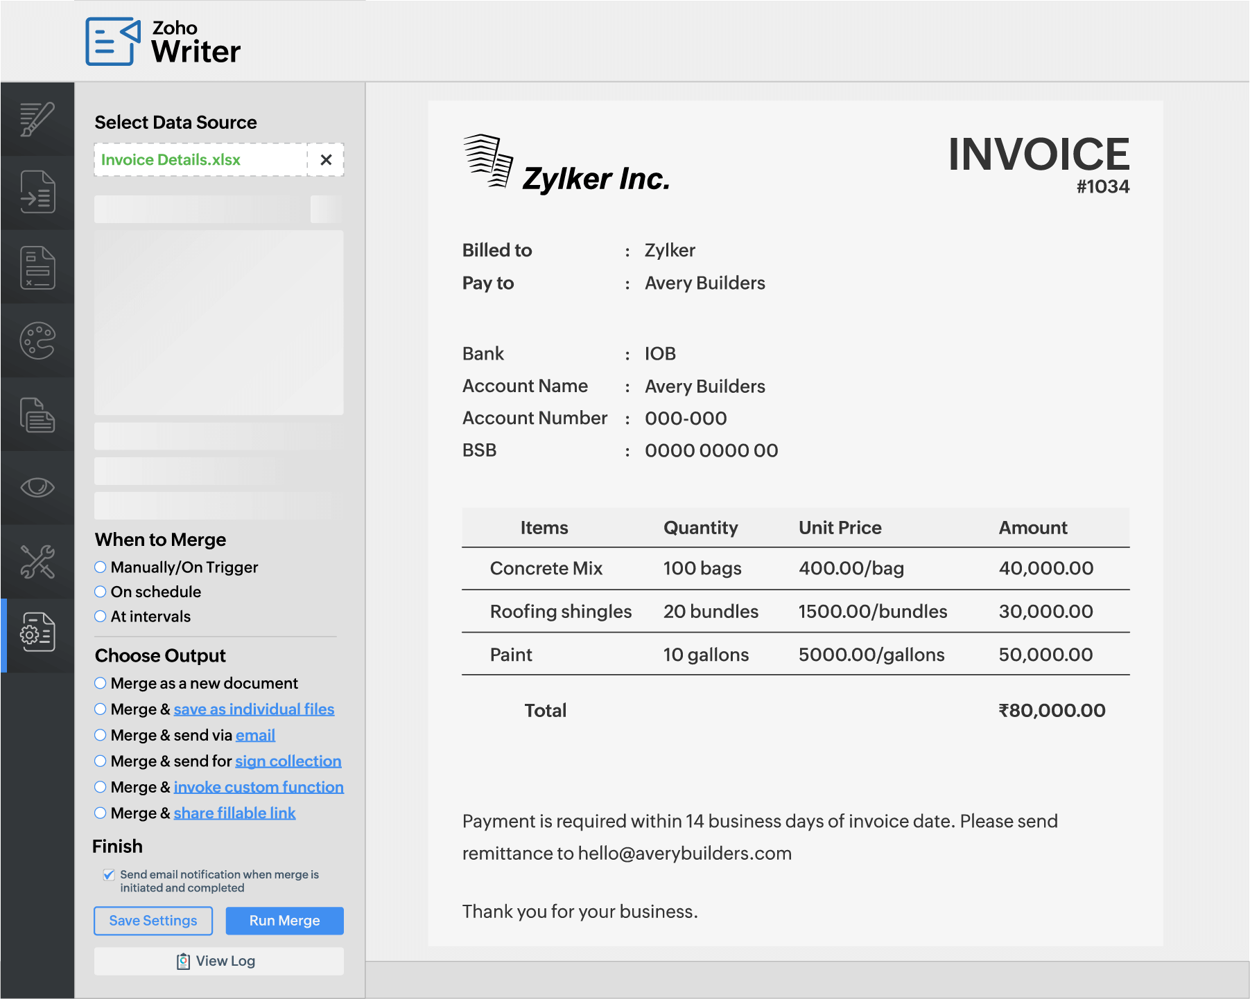This screenshot has width=1250, height=999.
Task: Toggle the send email notification checkbox
Action: tap(109, 875)
